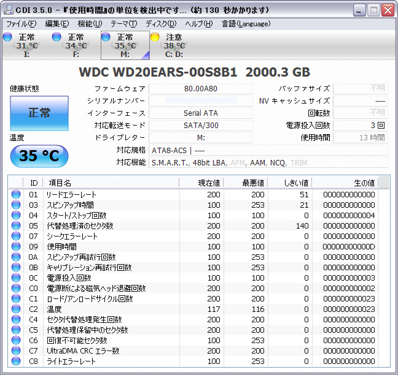Click status orb for リードエラーレート row

pos(16,194)
